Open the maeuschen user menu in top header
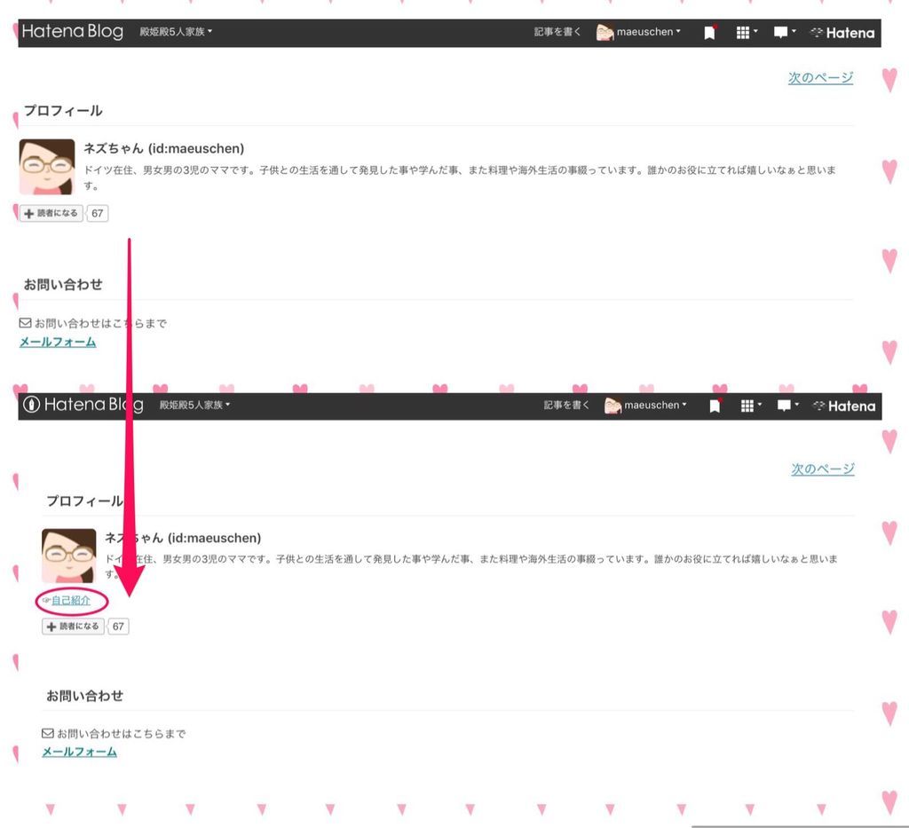This screenshot has width=909, height=828. click(638, 33)
